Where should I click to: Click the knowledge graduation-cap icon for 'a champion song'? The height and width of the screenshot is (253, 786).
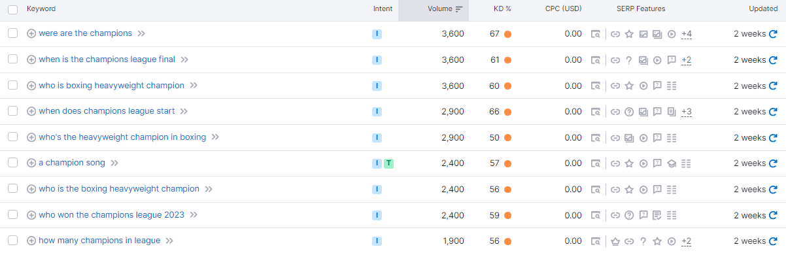point(672,163)
